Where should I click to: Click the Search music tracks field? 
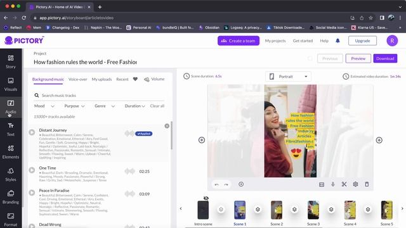[x=99, y=96]
